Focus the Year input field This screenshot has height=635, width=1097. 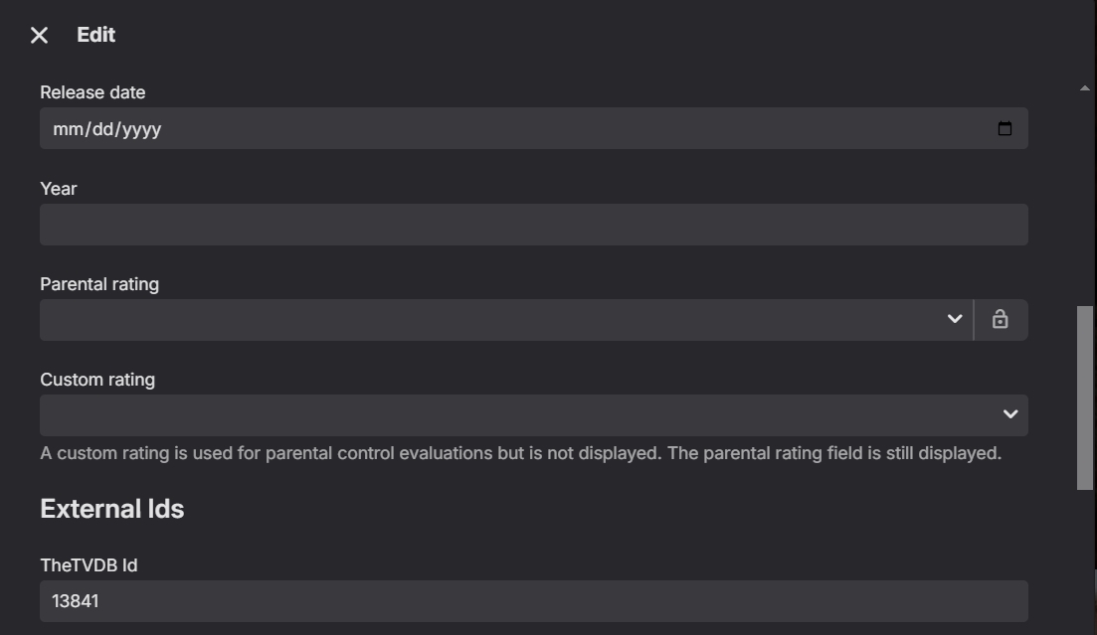point(533,225)
